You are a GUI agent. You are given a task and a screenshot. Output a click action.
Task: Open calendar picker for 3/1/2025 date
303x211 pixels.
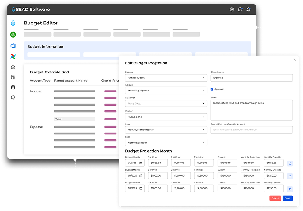(141, 188)
